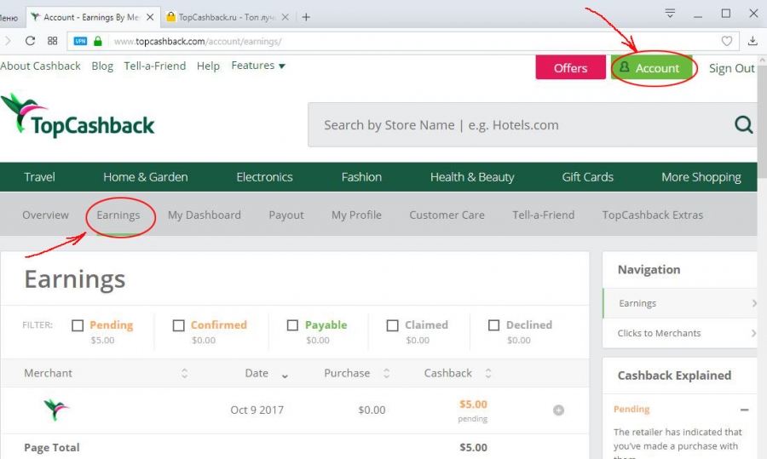767x459 pixels.
Task: Open the browser tab menu icon
Action: pyautogui.click(x=670, y=13)
